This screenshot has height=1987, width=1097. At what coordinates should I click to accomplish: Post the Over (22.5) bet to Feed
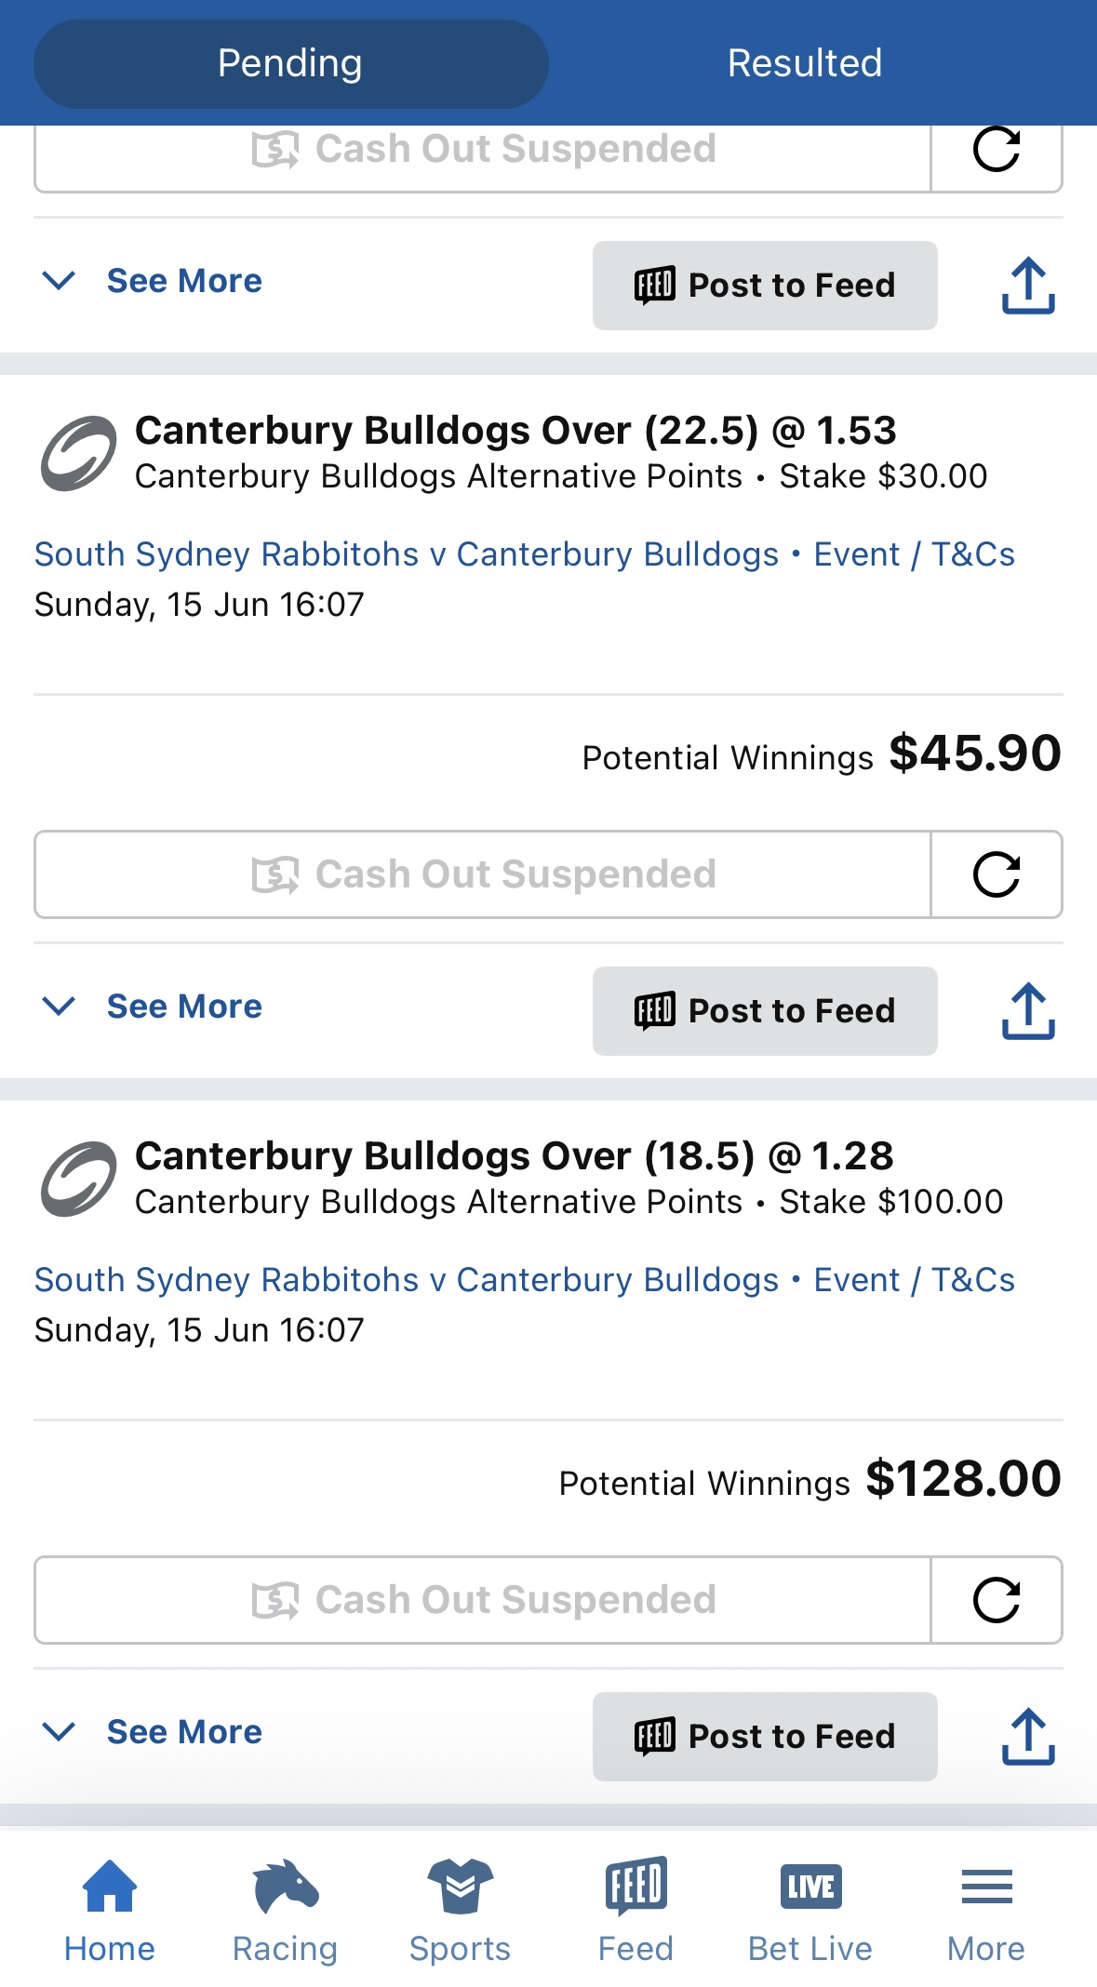tap(765, 1011)
